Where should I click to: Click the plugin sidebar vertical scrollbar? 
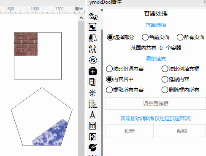click(102, 93)
